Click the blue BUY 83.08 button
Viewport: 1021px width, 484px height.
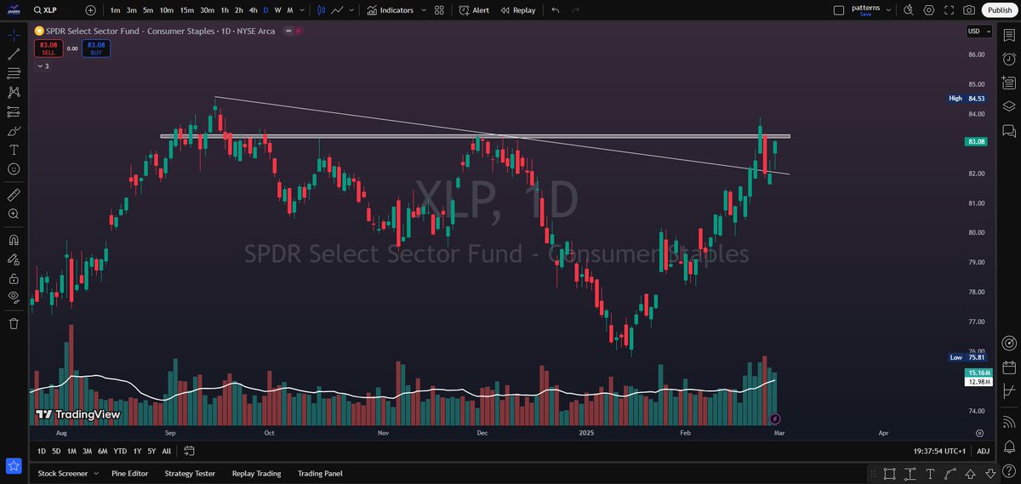pos(96,48)
